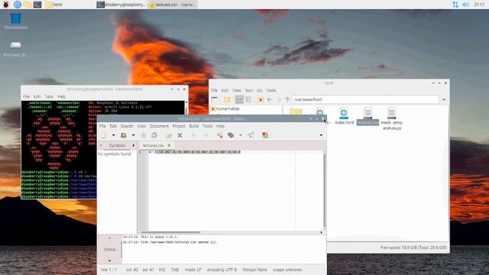Close the current file via toolbar X icon
This screenshot has width=489, height=275.
pyautogui.click(x=180, y=135)
